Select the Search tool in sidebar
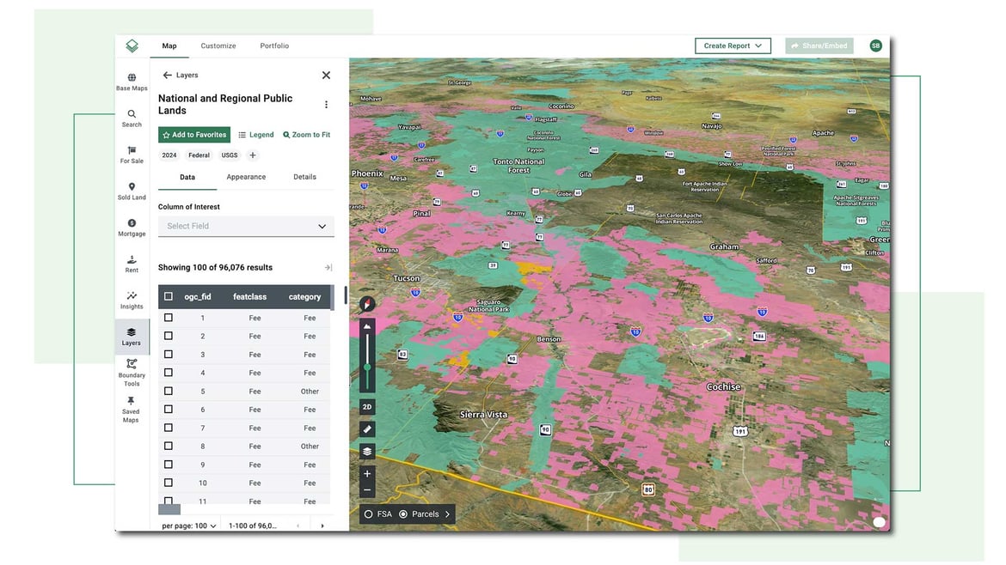 [x=131, y=118]
